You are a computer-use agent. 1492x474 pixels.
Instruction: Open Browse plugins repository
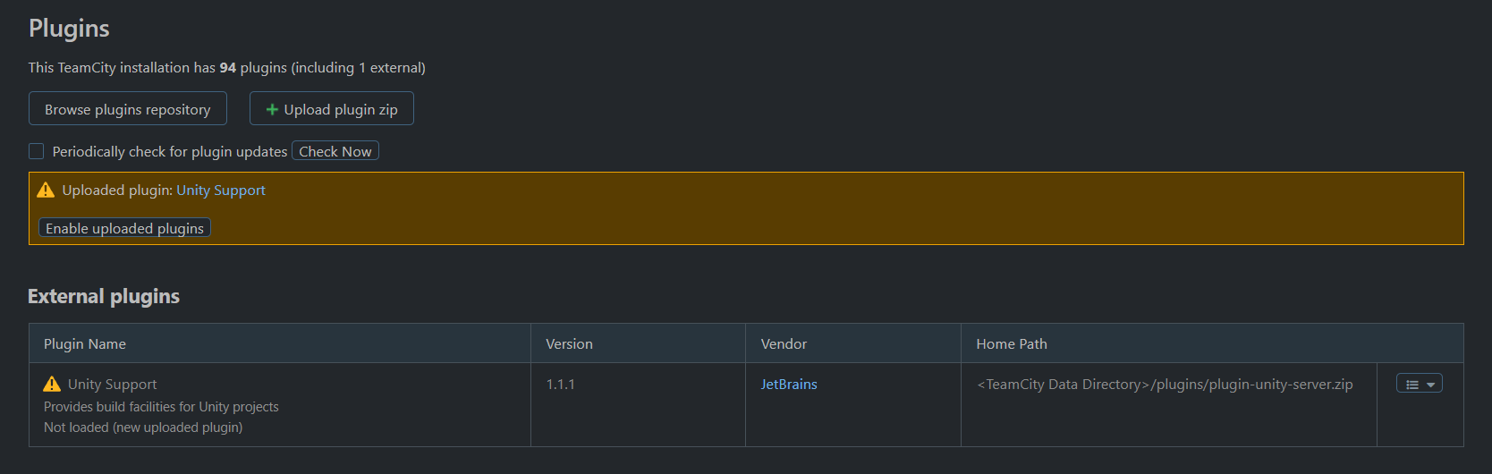(128, 109)
